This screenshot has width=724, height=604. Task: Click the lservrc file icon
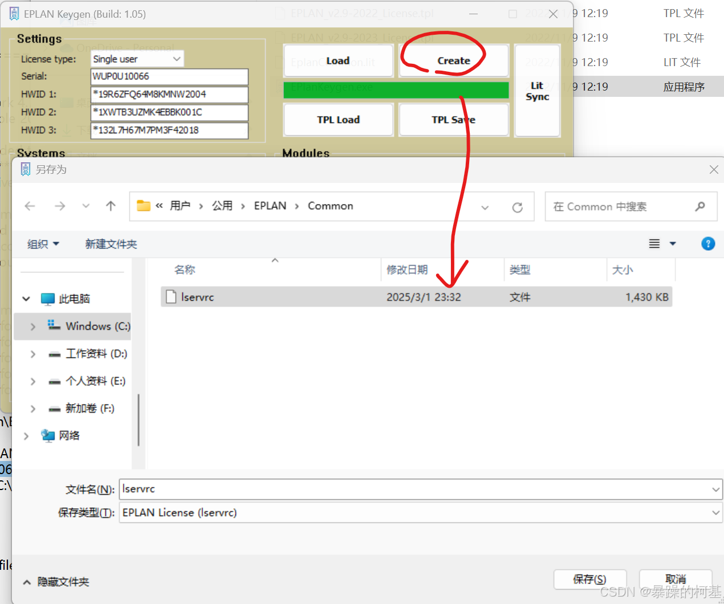coord(171,297)
